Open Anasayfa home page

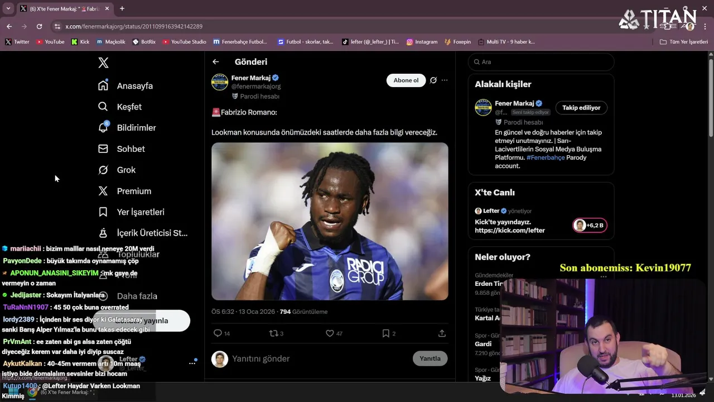pyautogui.click(x=126, y=86)
